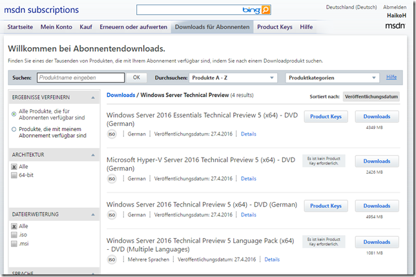
Task: Open the 'Windows Server 2016 Technical Preview 5 (x64) - DVD (German)' title
Action: [x=202, y=205]
